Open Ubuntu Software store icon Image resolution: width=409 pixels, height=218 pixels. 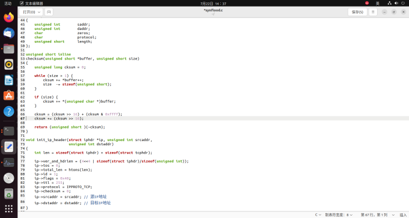click(x=9, y=95)
